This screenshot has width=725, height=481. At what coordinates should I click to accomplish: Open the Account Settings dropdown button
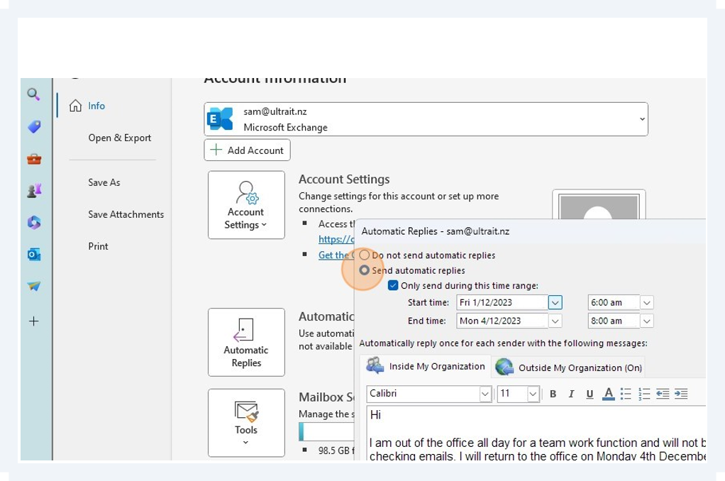point(246,205)
